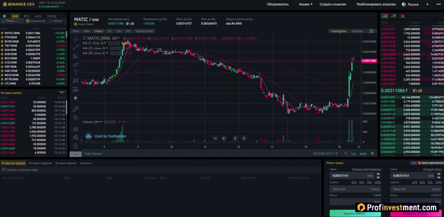Select the zoom in magnifier tool

(x=75, y=118)
